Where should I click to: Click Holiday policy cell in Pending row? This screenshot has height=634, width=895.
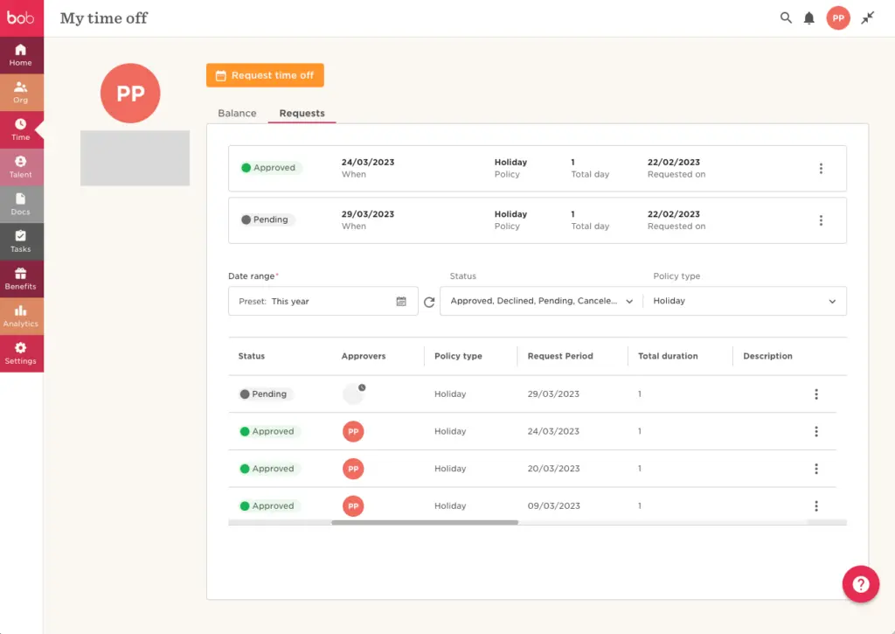(x=450, y=394)
